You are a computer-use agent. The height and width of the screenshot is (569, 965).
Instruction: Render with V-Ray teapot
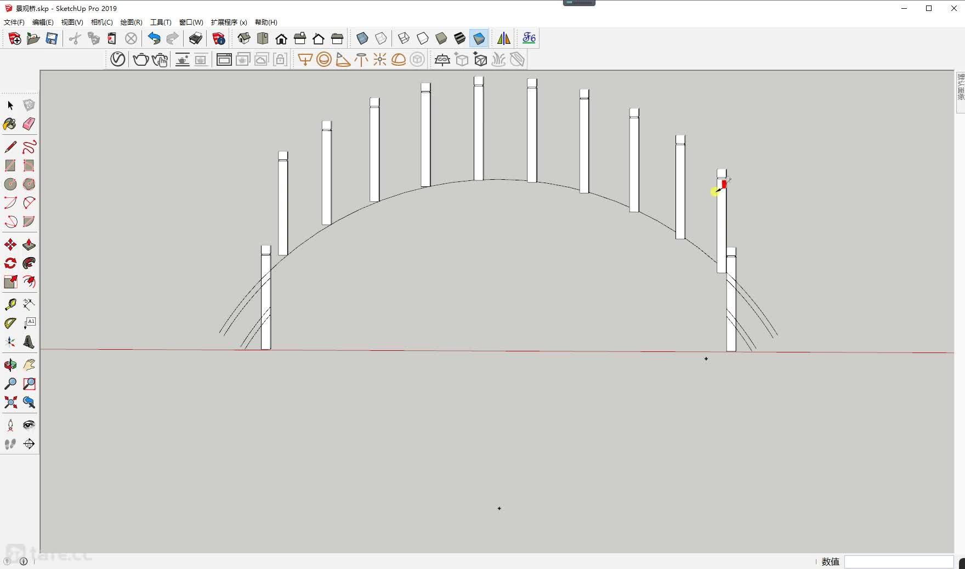point(141,59)
